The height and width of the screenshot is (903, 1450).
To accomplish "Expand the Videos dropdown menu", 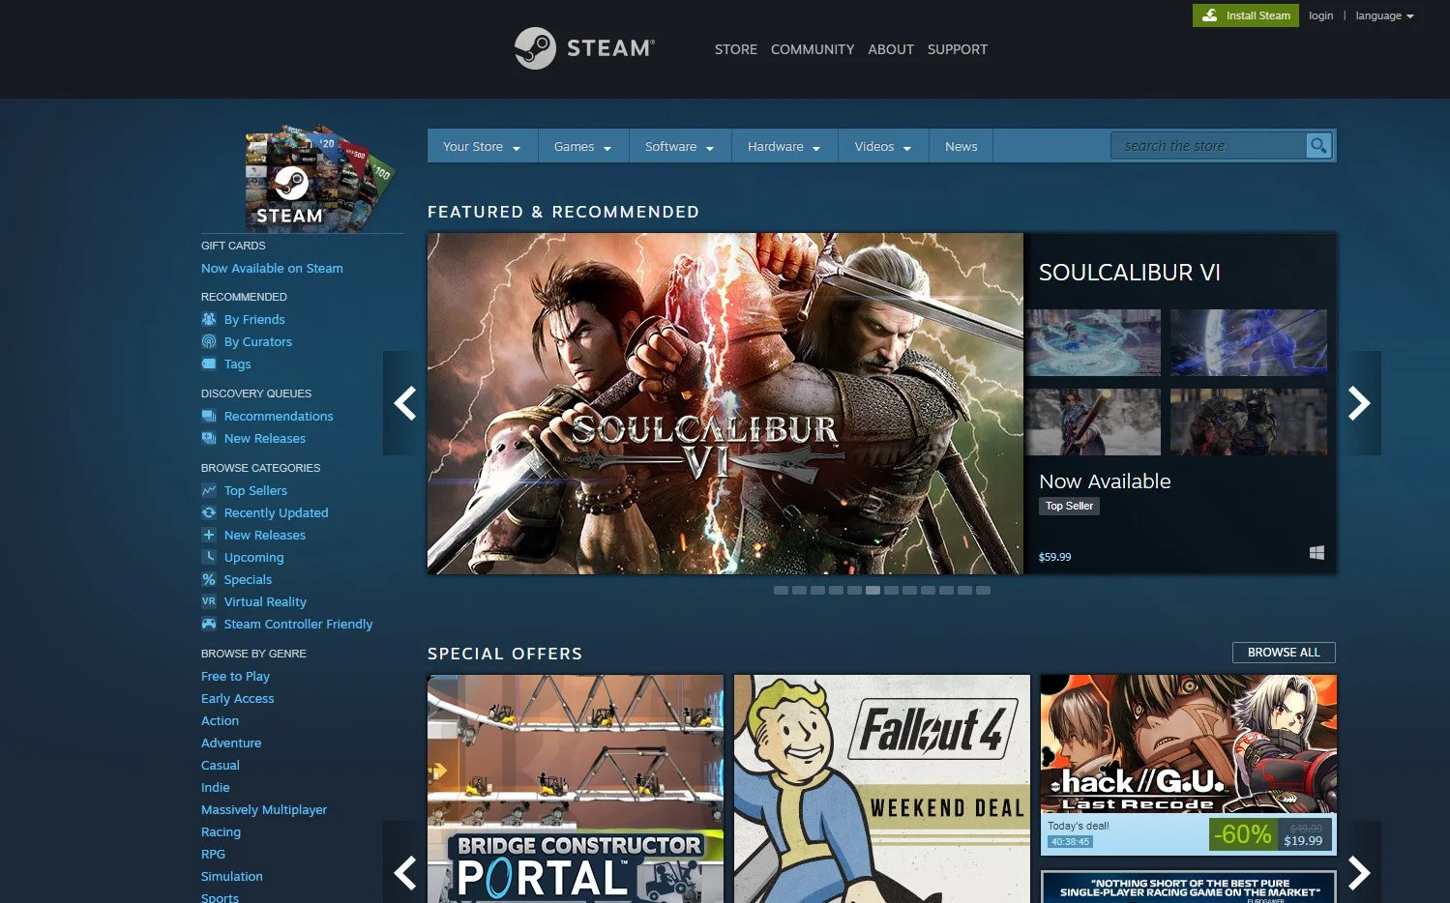I will coord(883,147).
